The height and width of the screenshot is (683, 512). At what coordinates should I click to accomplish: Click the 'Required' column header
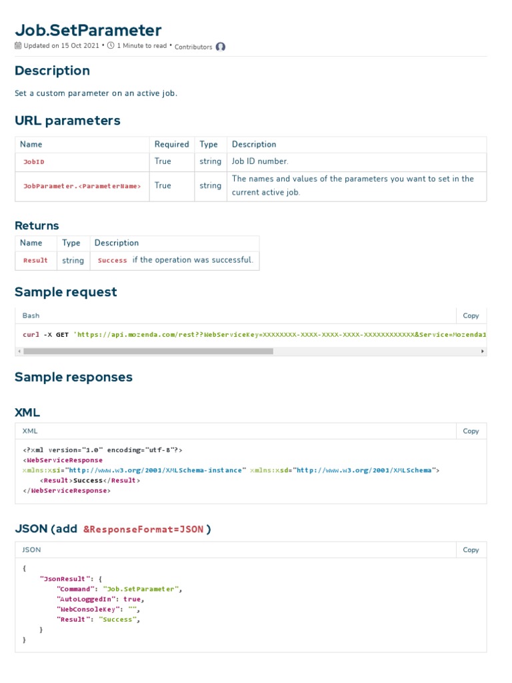coord(171,144)
